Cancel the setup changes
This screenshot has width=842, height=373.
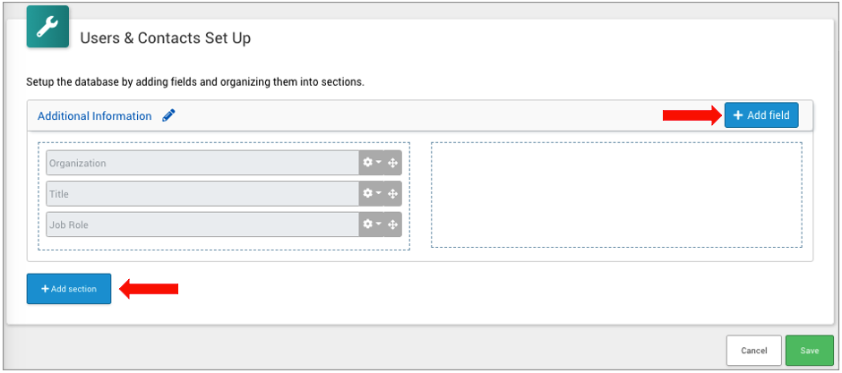click(753, 351)
